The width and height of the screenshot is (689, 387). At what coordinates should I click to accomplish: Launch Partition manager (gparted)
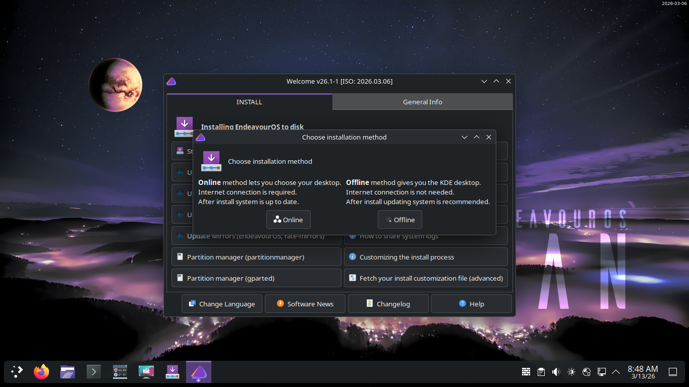(256, 278)
